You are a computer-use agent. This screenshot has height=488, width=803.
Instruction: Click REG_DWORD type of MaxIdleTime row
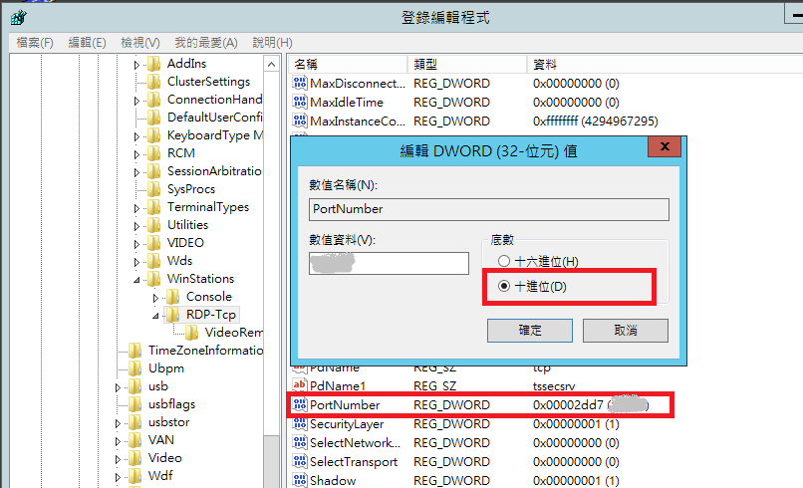tap(451, 102)
